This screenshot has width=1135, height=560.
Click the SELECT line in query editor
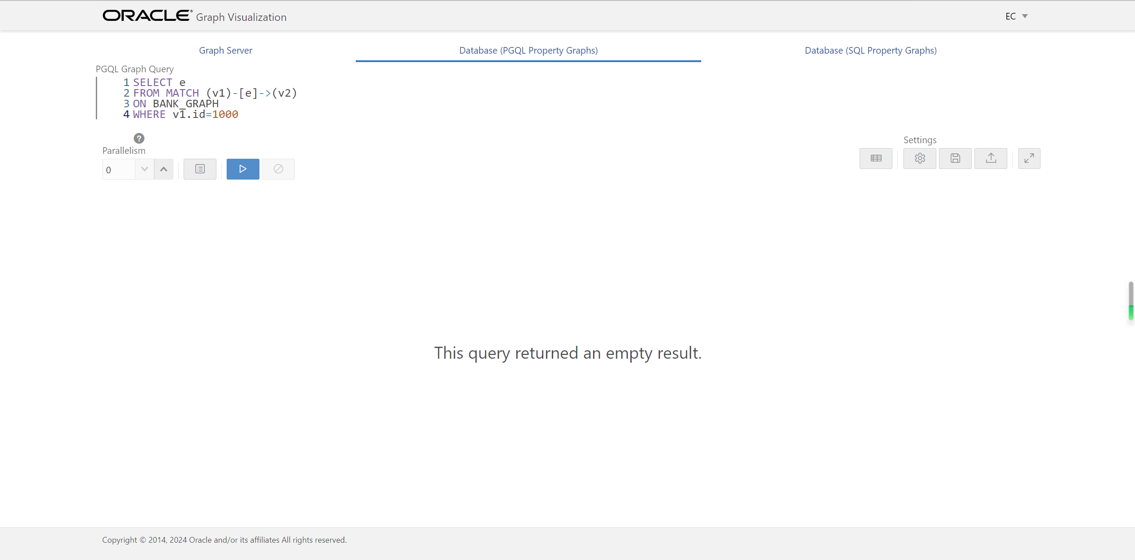tap(159, 82)
